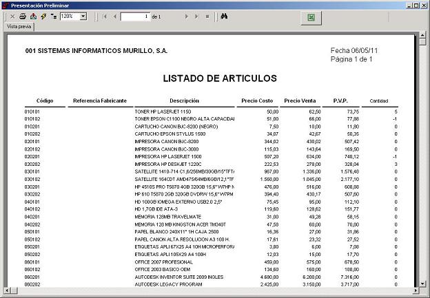Click code 030102 in the list

32,180
